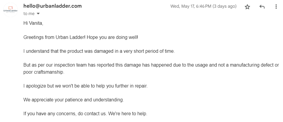Viewport: 283px width, 122px height.
Task: Click the "poor craftsmanship." line
Action: coord(44,72)
